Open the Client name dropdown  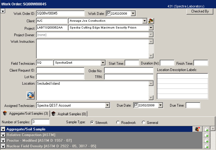145,21
